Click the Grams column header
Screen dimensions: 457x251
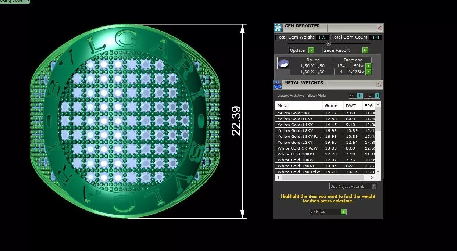point(334,106)
